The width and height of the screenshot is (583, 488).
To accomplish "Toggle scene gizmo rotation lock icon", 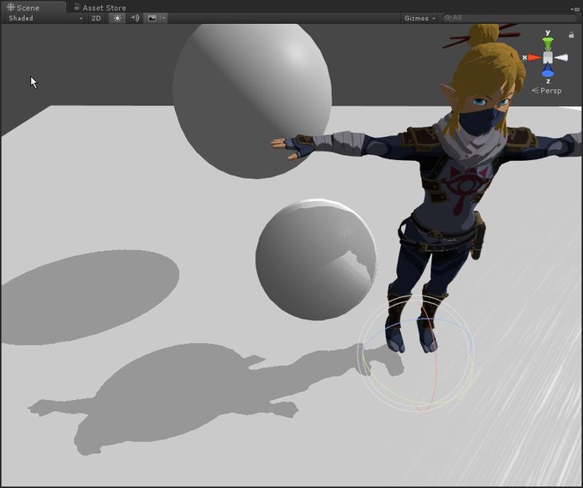I will pyautogui.click(x=571, y=35).
